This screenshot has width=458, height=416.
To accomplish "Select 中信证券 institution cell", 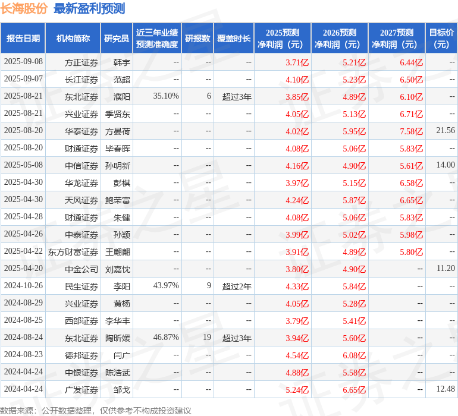I will click(x=81, y=166).
